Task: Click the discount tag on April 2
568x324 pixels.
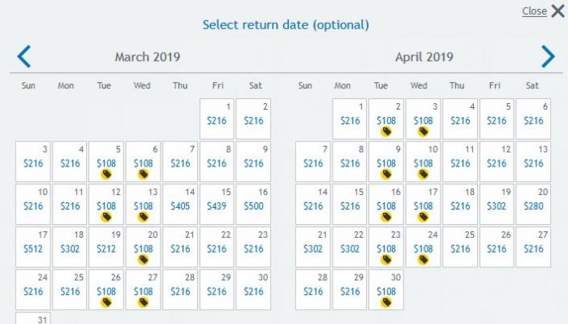Action: [386, 132]
